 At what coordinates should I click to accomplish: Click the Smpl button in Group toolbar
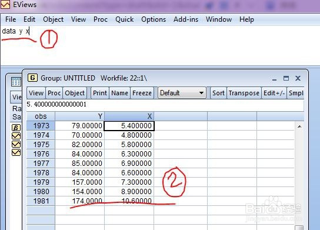295,93
